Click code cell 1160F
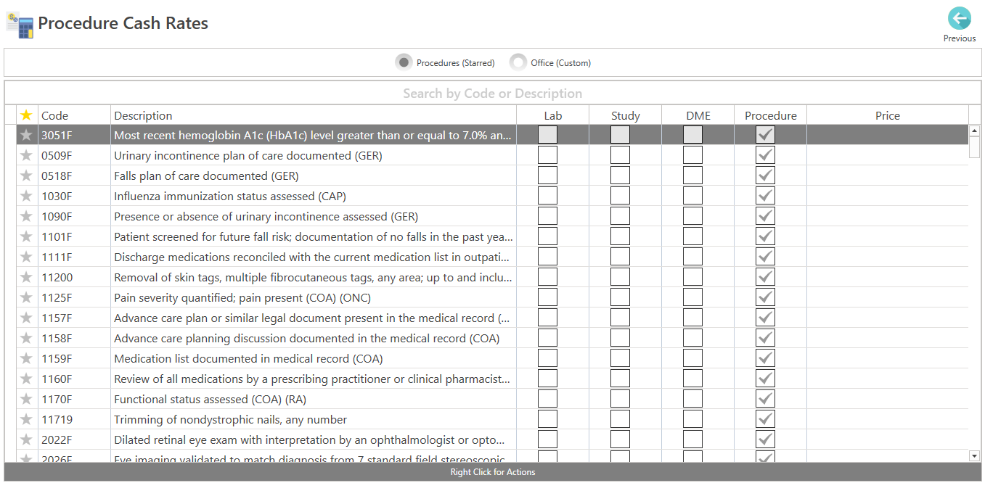Viewport: 985px width, 483px height. (74, 379)
